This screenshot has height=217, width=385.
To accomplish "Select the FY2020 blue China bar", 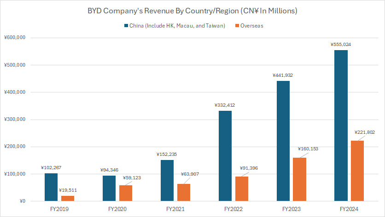I will (109, 188).
